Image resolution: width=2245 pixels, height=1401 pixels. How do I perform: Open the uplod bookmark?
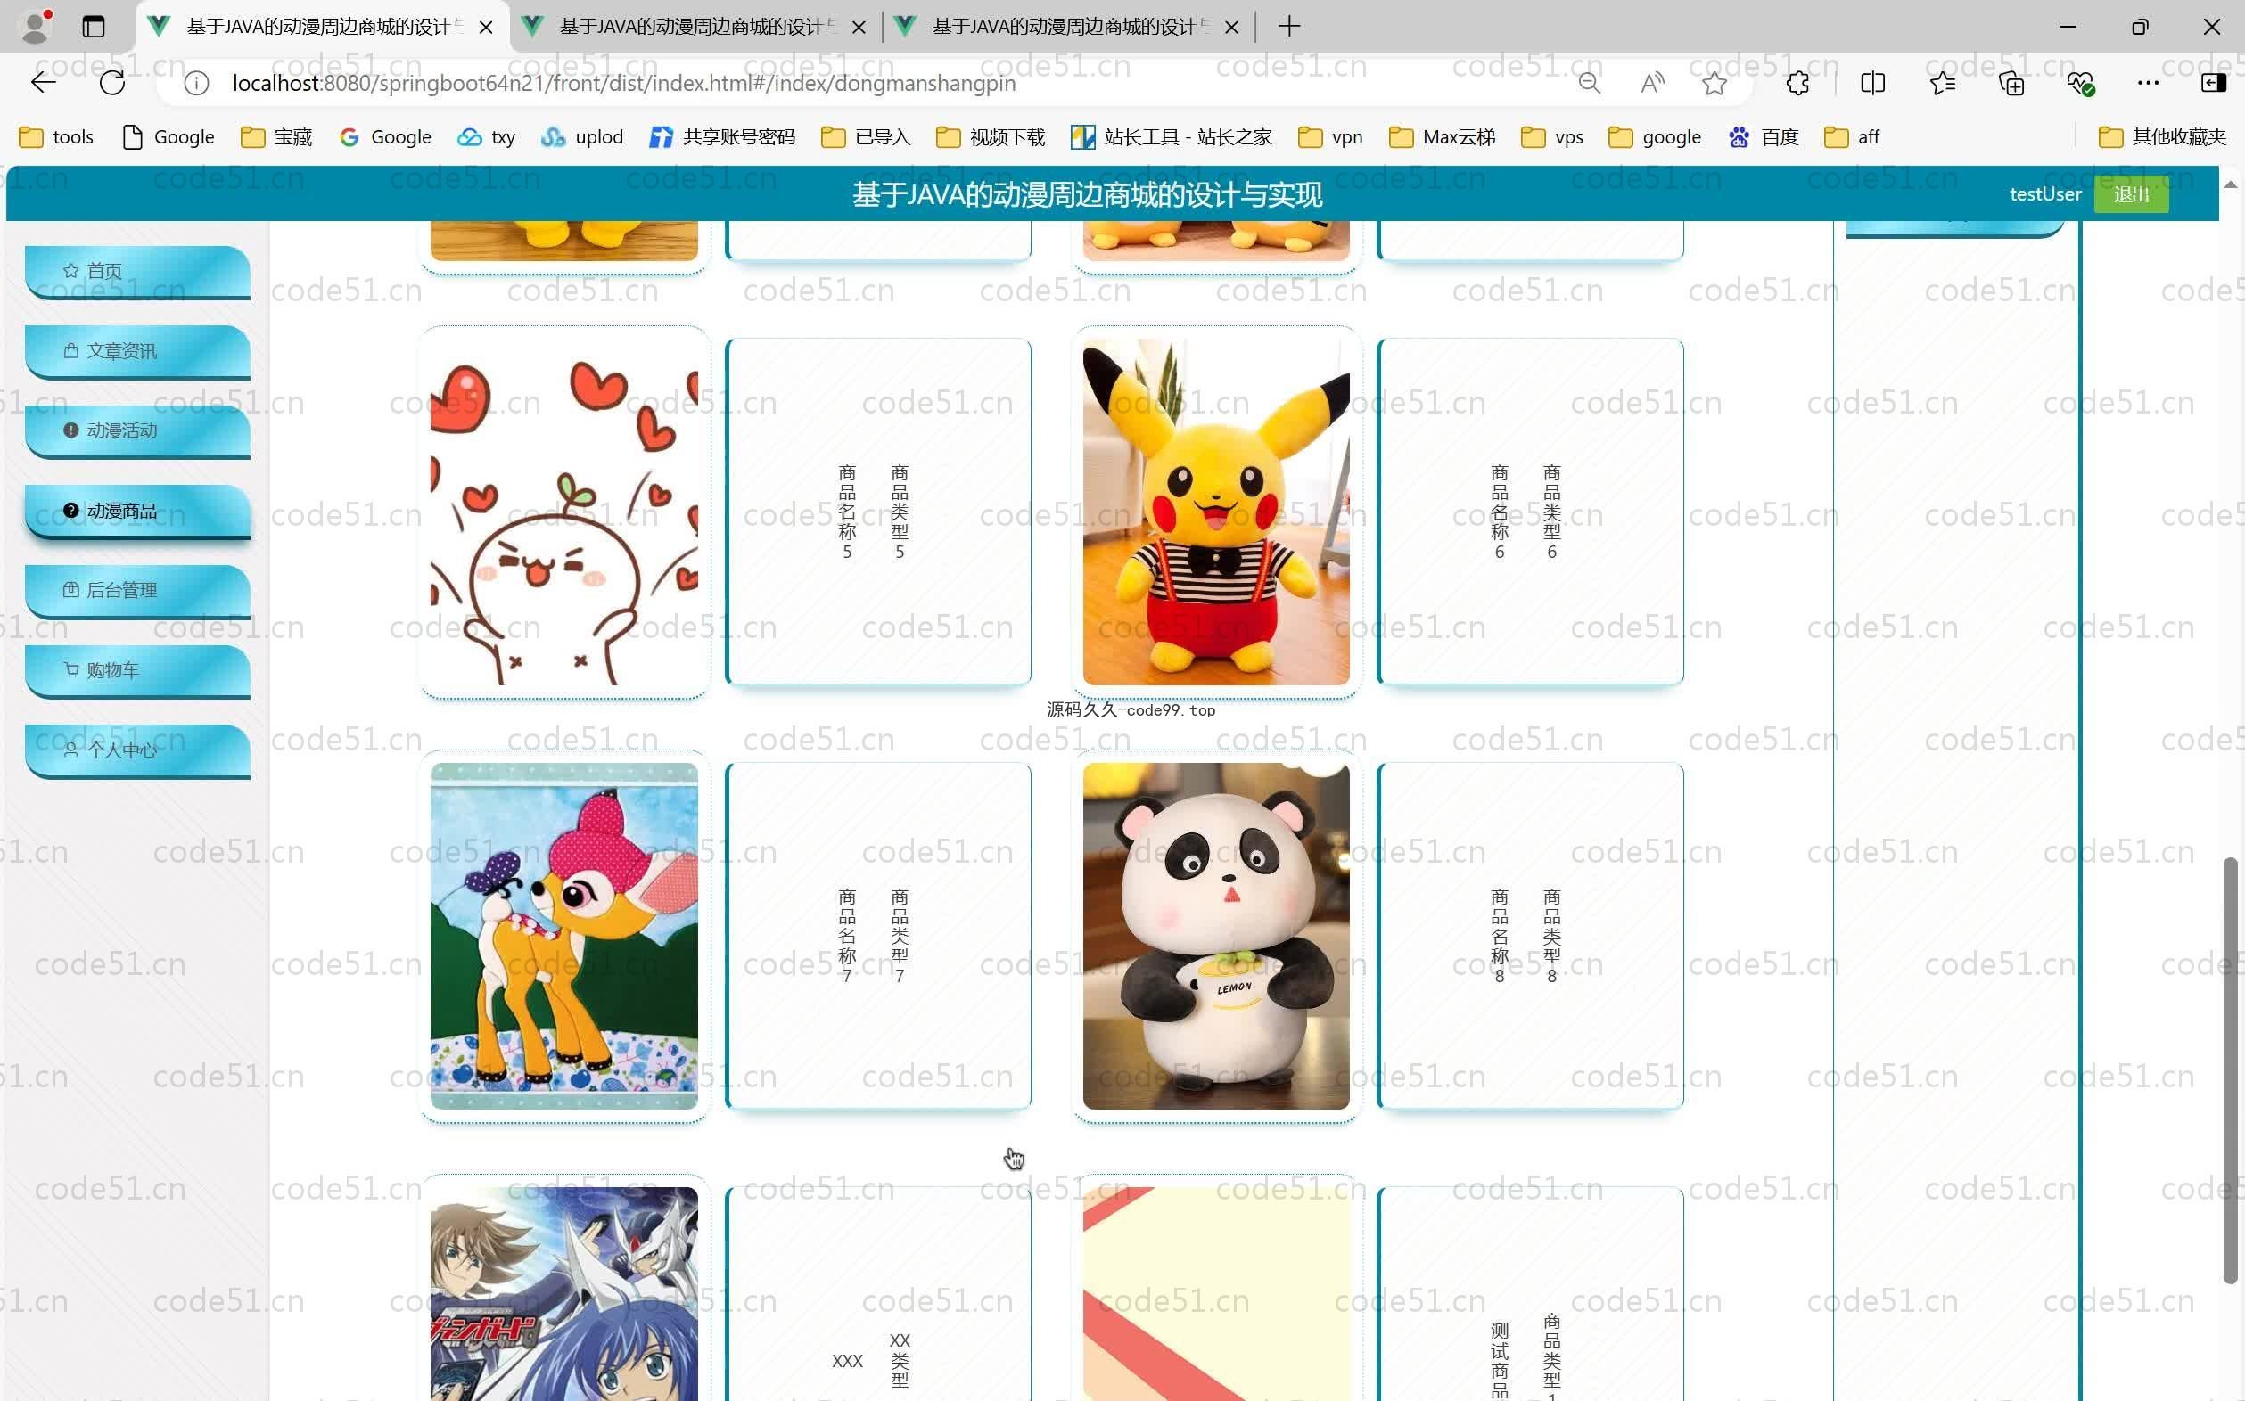(x=582, y=137)
